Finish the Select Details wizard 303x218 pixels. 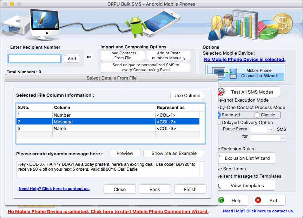coord(190,189)
